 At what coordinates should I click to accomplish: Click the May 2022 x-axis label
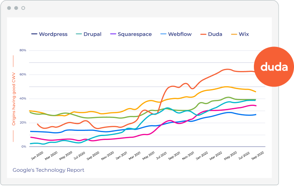pos(231,155)
